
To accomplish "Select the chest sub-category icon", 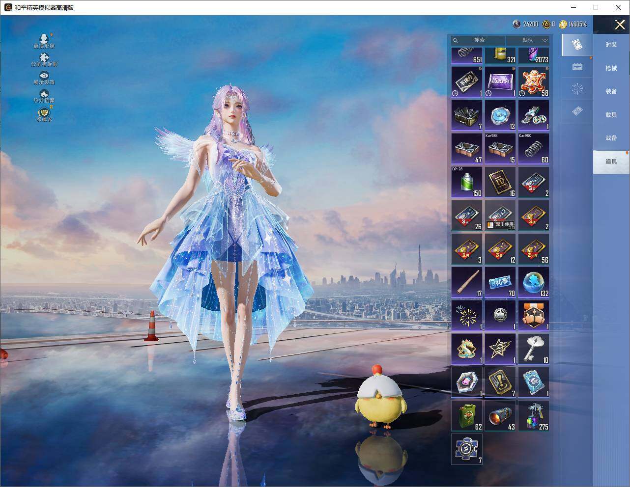I will pyautogui.click(x=577, y=67).
